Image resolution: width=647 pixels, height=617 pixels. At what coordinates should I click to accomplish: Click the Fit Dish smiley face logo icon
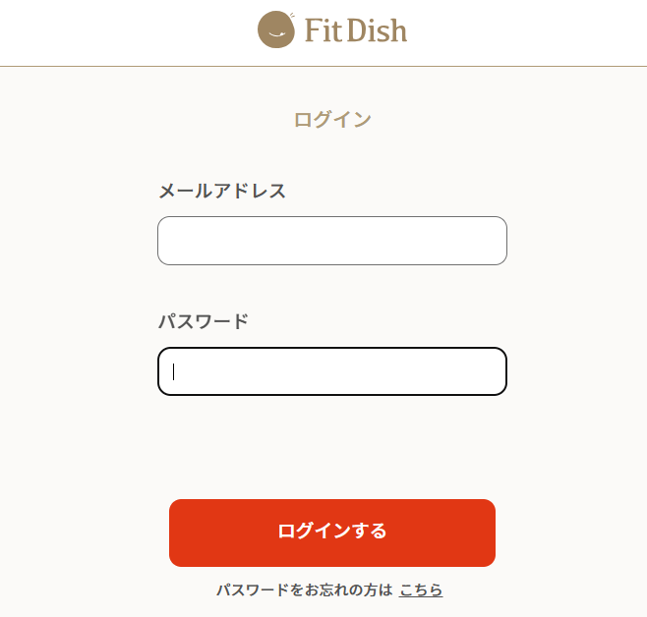276,30
